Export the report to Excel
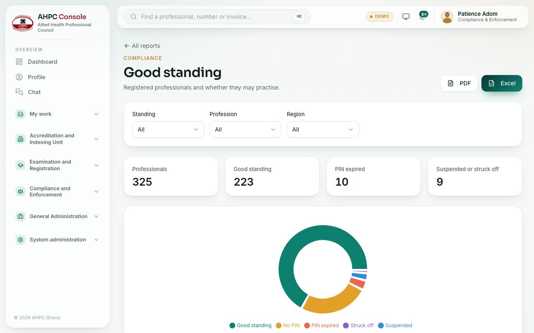Image resolution: width=534 pixels, height=333 pixels. click(x=502, y=83)
